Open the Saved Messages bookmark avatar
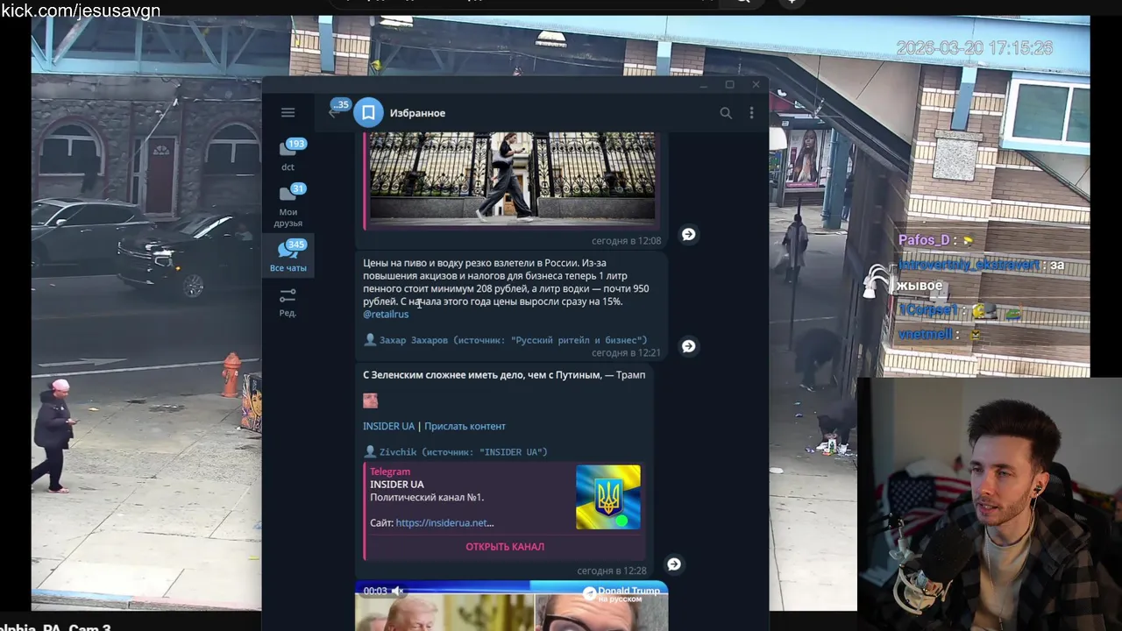The height and width of the screenshot is (631, 1122). coord(368,112)
